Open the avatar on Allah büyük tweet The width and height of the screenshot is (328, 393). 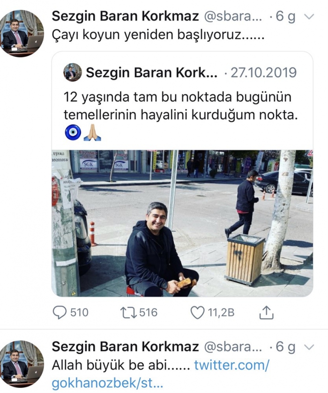pyautogui.click(x=22, y=363)
